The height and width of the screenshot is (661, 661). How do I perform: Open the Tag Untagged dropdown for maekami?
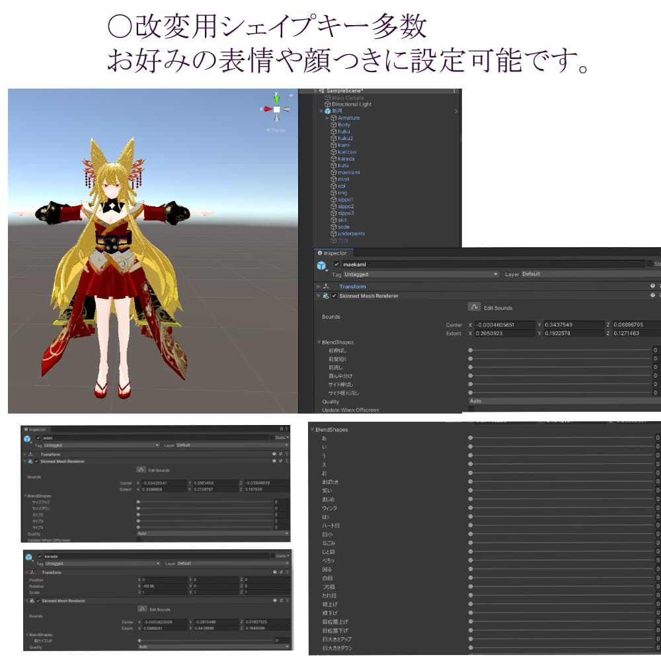(420, 274)
